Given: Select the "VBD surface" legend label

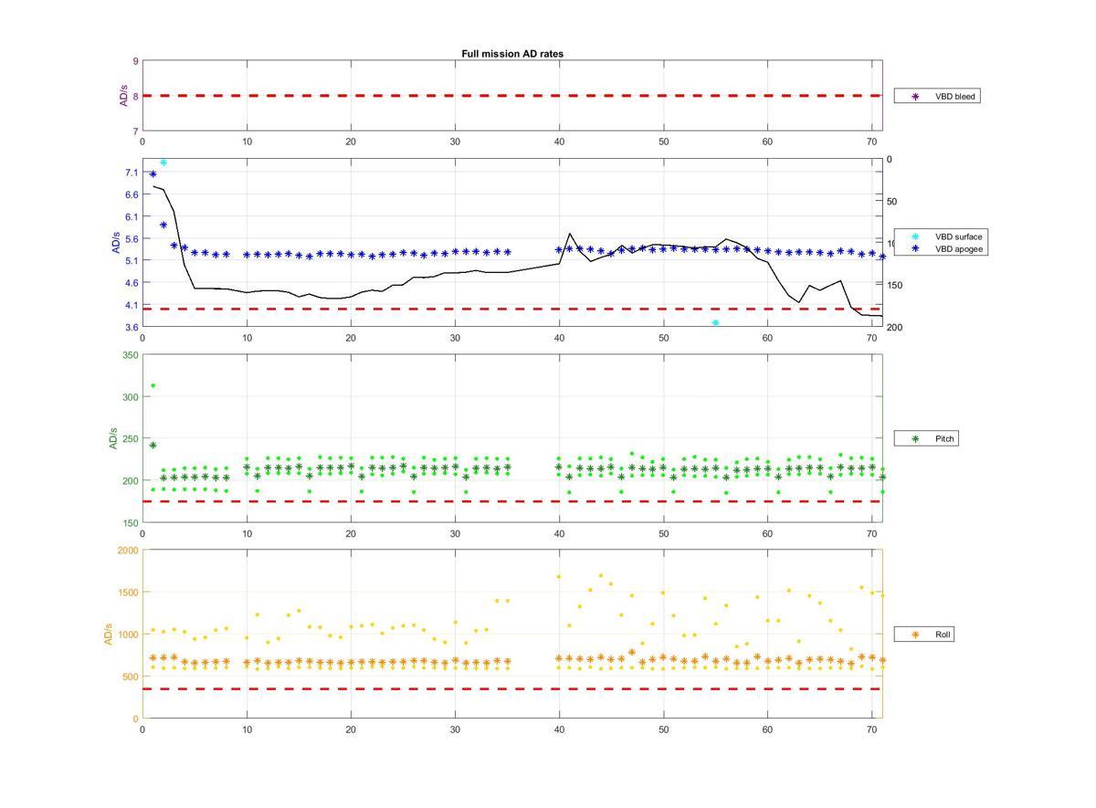Looking at the screenshot, I should [958, 236].
